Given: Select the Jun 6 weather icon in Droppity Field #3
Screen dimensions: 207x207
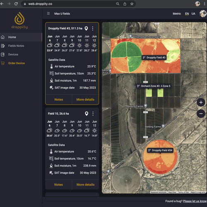Looking at the screenshot, I should pyautogui.click(x=50, y=45).
